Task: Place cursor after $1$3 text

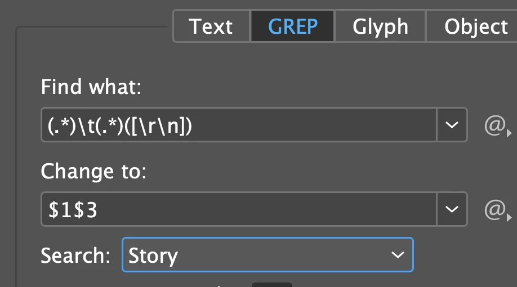Action: pos(98,209)
